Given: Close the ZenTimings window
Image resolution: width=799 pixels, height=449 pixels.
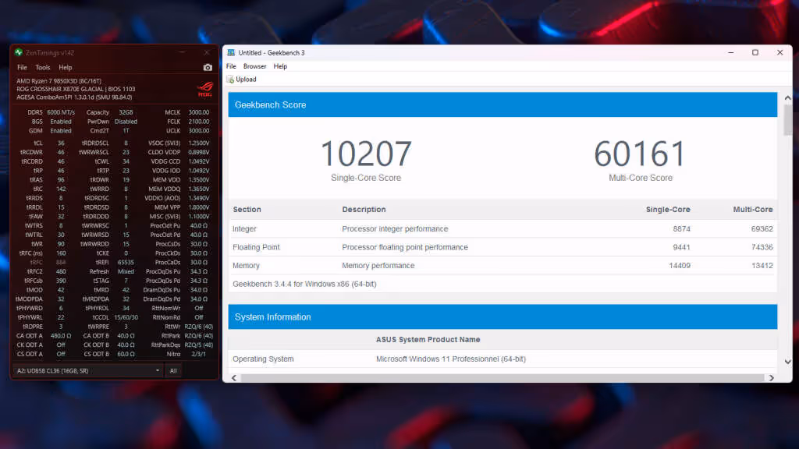Looking at the screenshot, I should (206, 52).
